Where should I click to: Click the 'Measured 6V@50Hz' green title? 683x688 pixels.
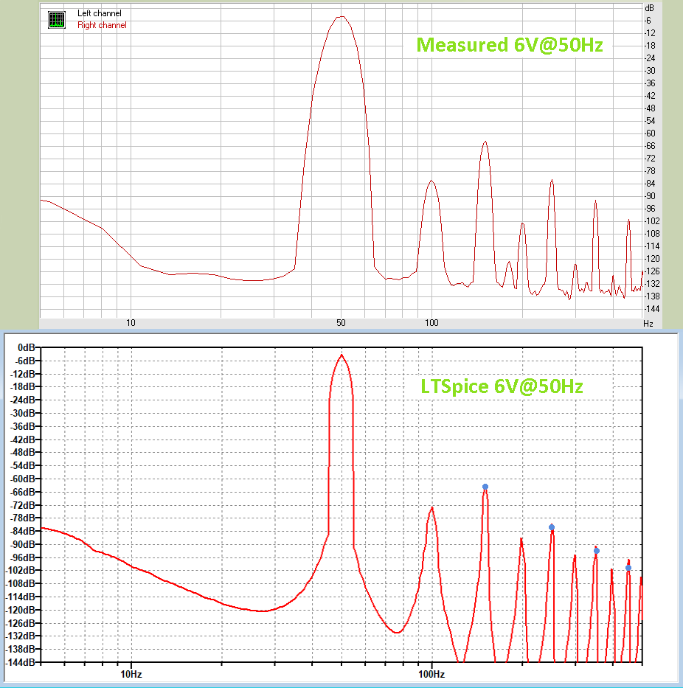(509, 45)
